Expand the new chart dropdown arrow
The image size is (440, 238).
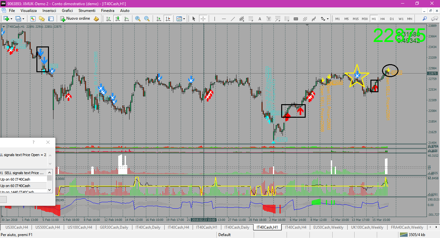point(11,19)
